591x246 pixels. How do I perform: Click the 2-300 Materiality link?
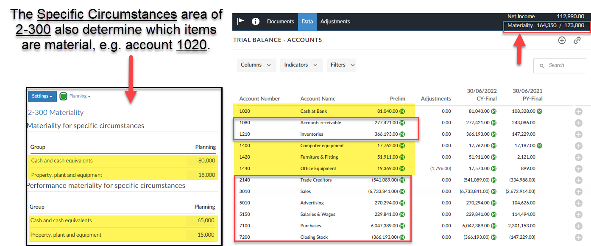[x=56, y=112]
